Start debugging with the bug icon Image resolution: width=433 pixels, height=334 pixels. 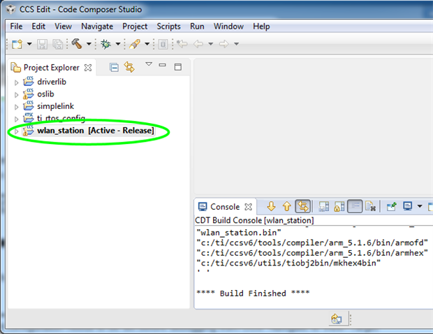105,44
